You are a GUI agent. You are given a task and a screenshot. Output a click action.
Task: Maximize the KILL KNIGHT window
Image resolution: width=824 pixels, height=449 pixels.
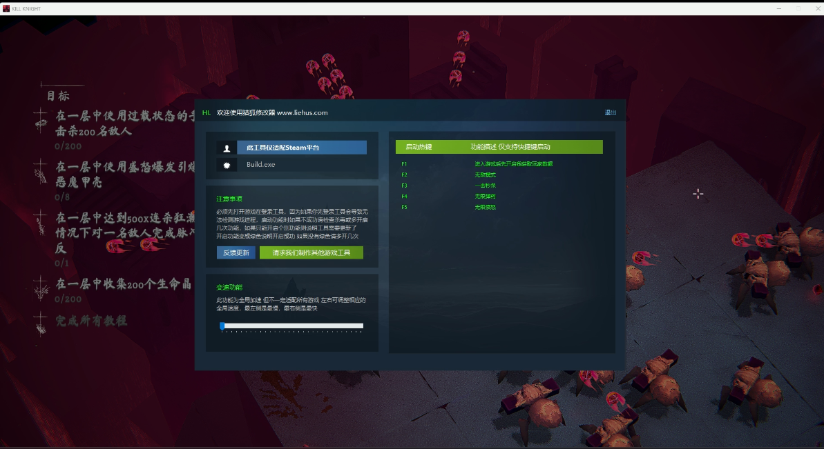coord(798,8)
